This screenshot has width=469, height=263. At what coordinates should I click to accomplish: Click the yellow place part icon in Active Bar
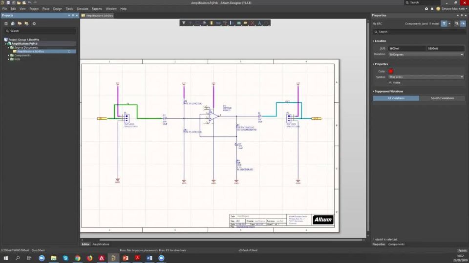point(211,23)
